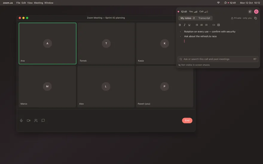Screen dimensions: 263x164
Task: Select Marco's video tile
Action: click(48, 86)
